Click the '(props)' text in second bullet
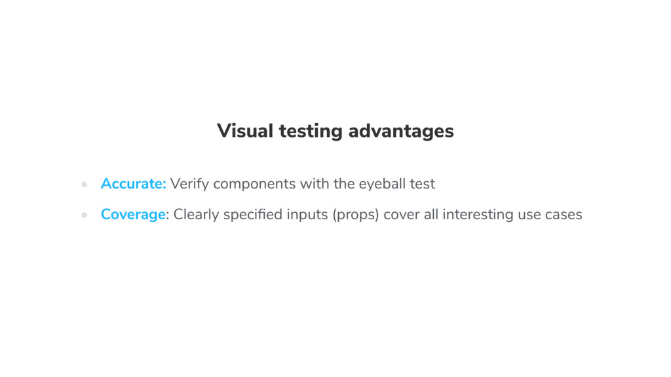The width and height of the screenshot is (671, 377). (x=356, y=215)
